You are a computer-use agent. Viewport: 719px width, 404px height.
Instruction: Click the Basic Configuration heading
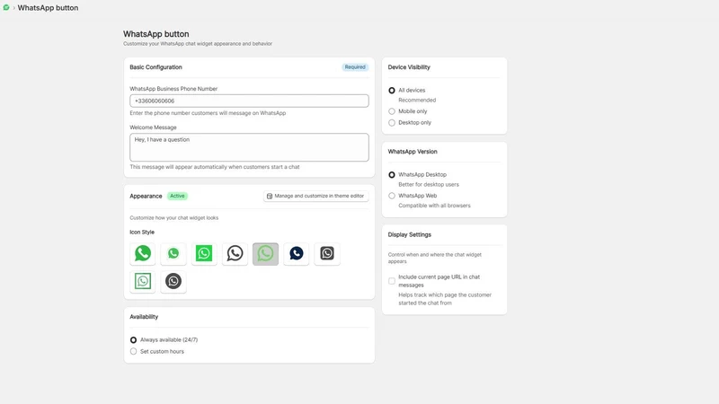(x=155, y=66)
